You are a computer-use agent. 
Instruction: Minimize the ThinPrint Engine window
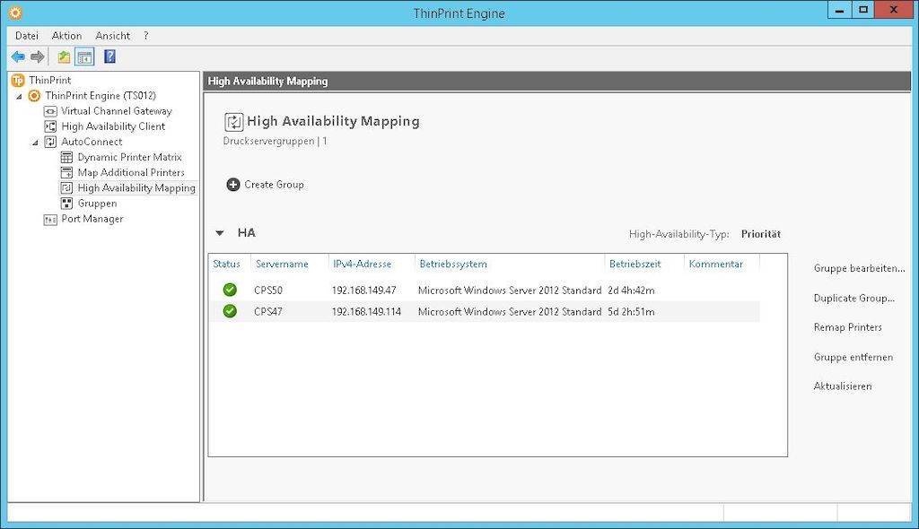click(x=839, y=9)
